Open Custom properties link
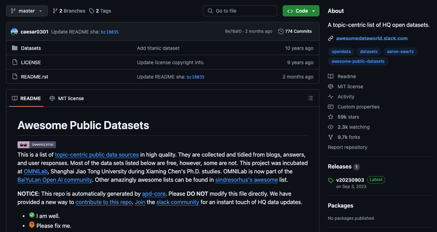The image size is (437, 232). coord(358,107)
